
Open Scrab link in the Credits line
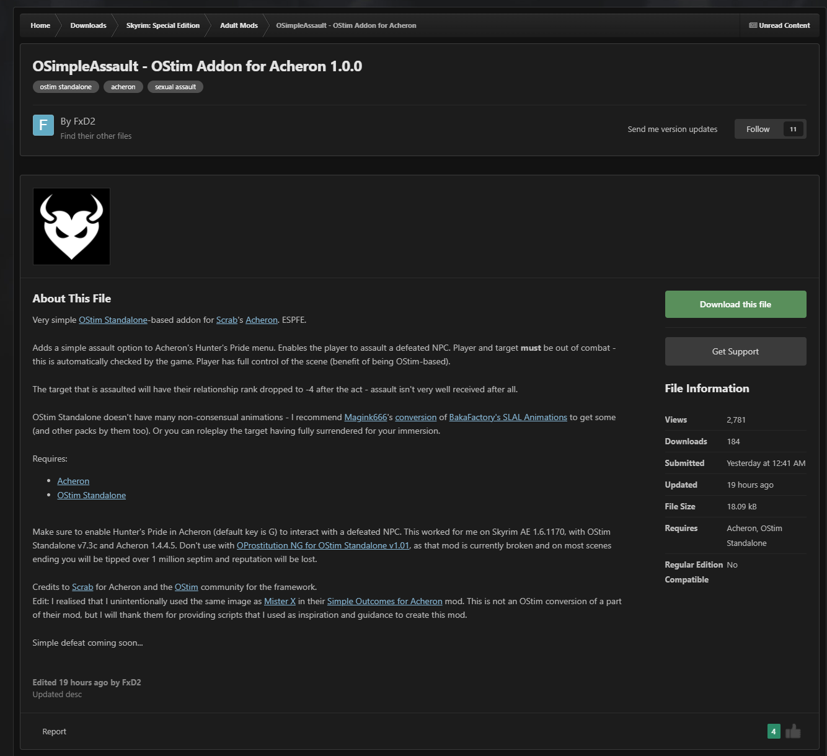click(x=82, y=587)
